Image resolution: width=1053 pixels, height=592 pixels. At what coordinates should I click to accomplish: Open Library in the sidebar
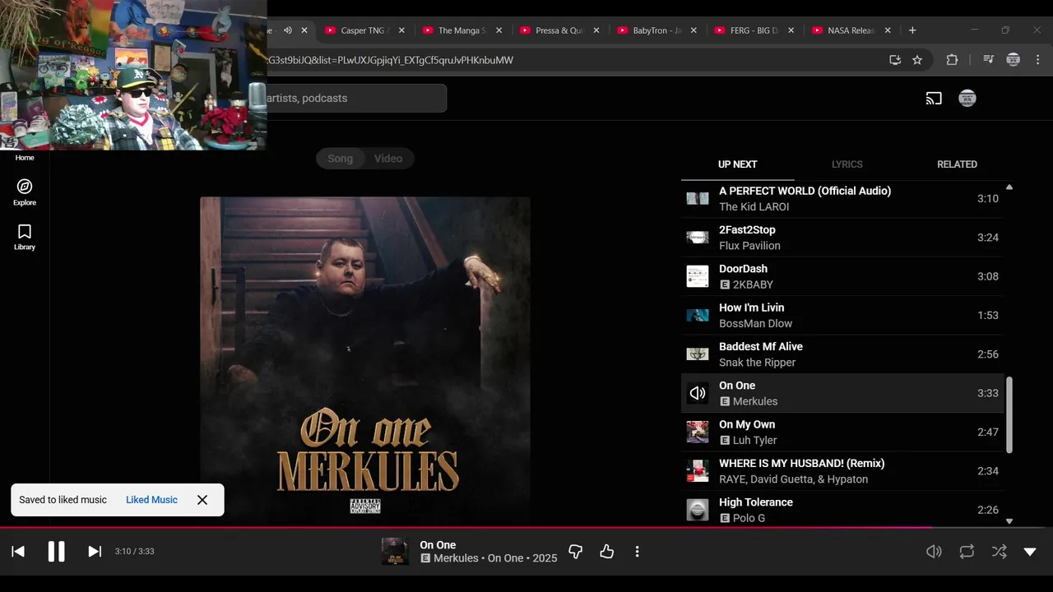(25, 237)
